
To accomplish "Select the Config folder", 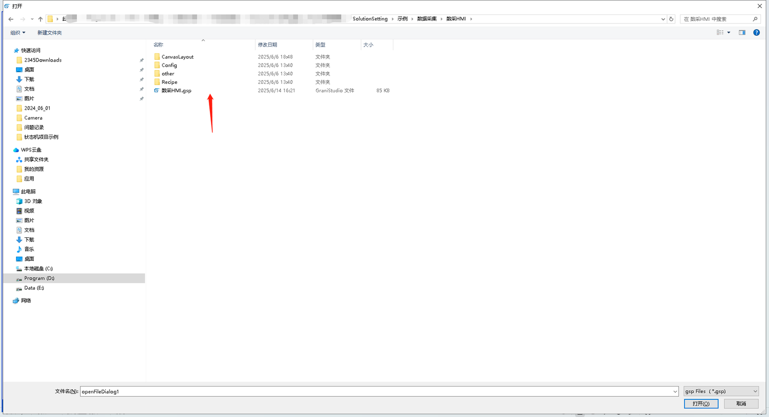I will [169, 65].
